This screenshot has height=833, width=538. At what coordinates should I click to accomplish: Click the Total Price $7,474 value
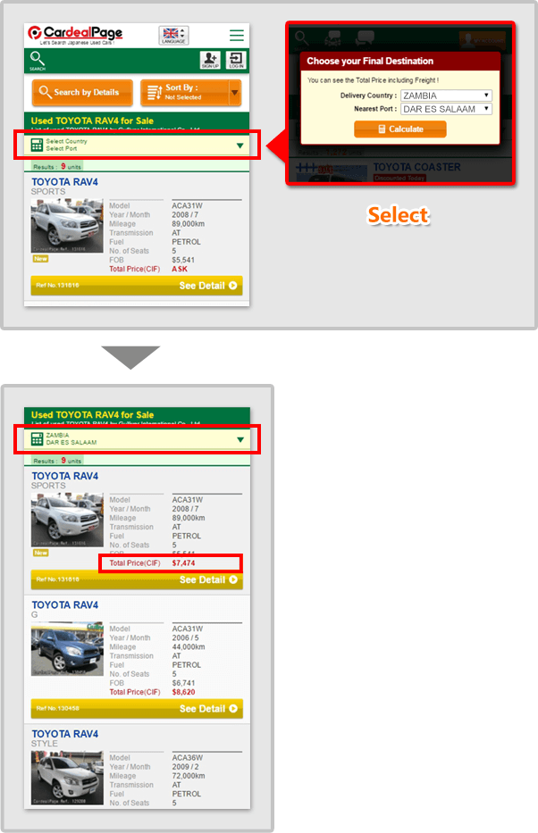pyautogui.click(x=183, y=563)
